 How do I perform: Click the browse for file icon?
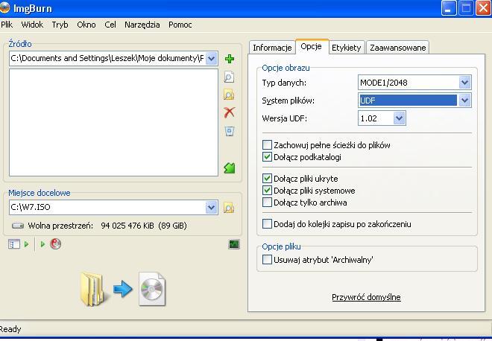(229, 77)
